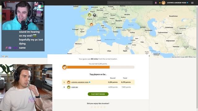
Task: Click the 'Round' column header
Action: [x=113, y=78]
